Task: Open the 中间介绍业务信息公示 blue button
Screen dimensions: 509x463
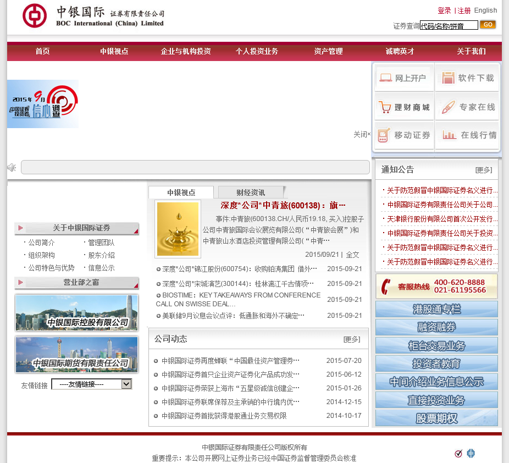Action: pyautogui.click(x=436, y=382)
